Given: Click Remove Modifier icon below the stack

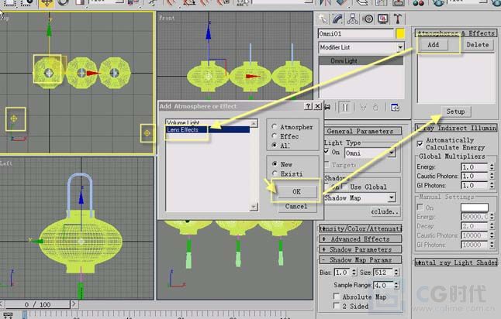Looking at the screenshot, I should 376,108.
